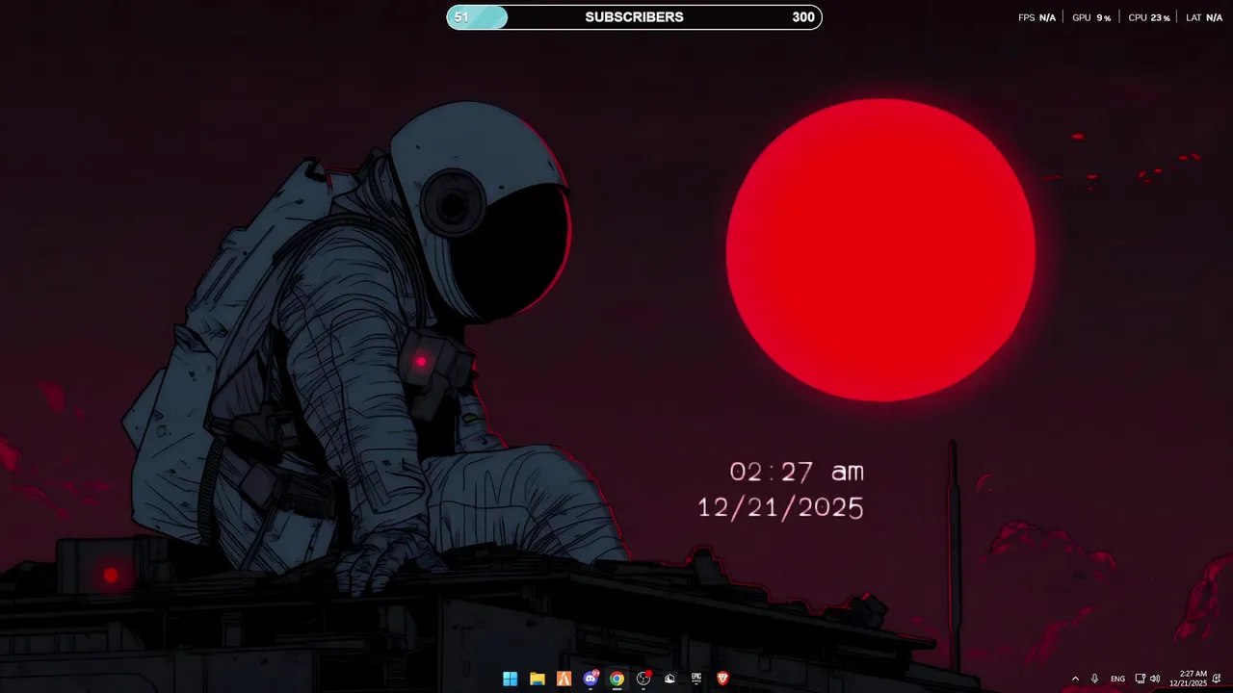The width and height of the screenshot is (1233, 693).
Task: Open Discord from the taskbar
Action: pyautogui.click(x=591, y=679)
